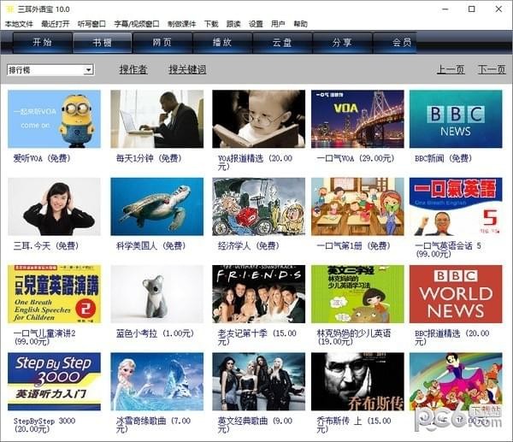Open the 下载 menu

click(x=211, y=24)
